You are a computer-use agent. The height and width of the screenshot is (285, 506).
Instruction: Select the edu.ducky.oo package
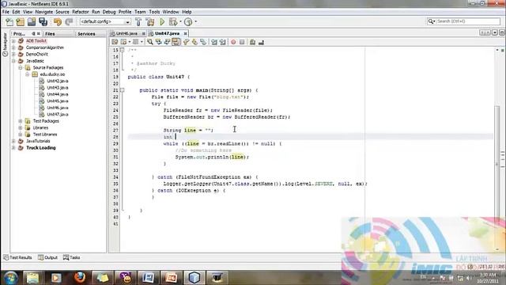click(x=52, y=74)
